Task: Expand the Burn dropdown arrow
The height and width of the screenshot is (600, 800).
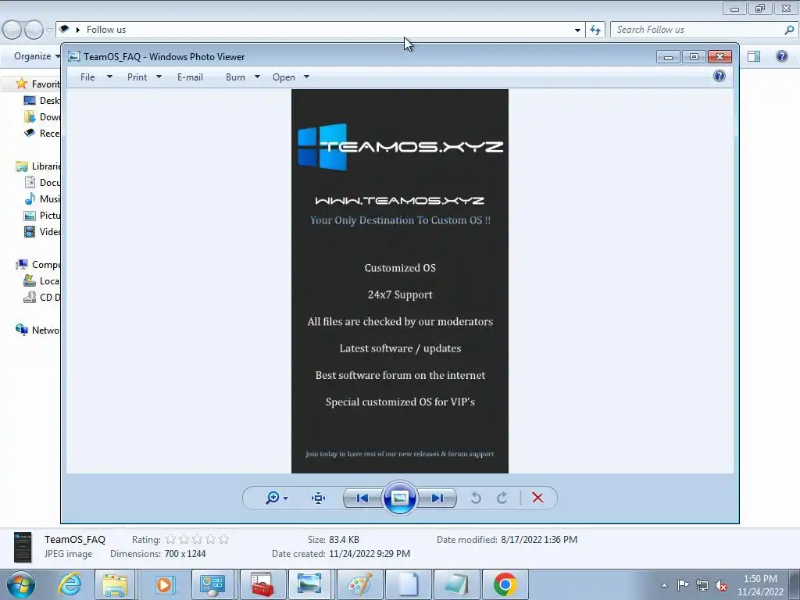Action: click(257, 77)
